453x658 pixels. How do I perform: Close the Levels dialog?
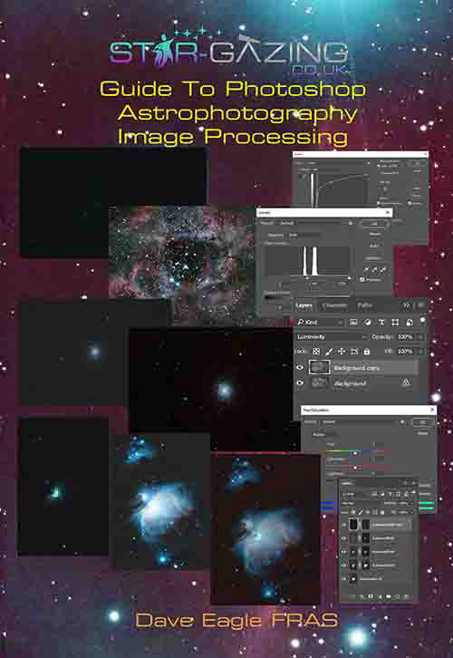coord(388,213)
